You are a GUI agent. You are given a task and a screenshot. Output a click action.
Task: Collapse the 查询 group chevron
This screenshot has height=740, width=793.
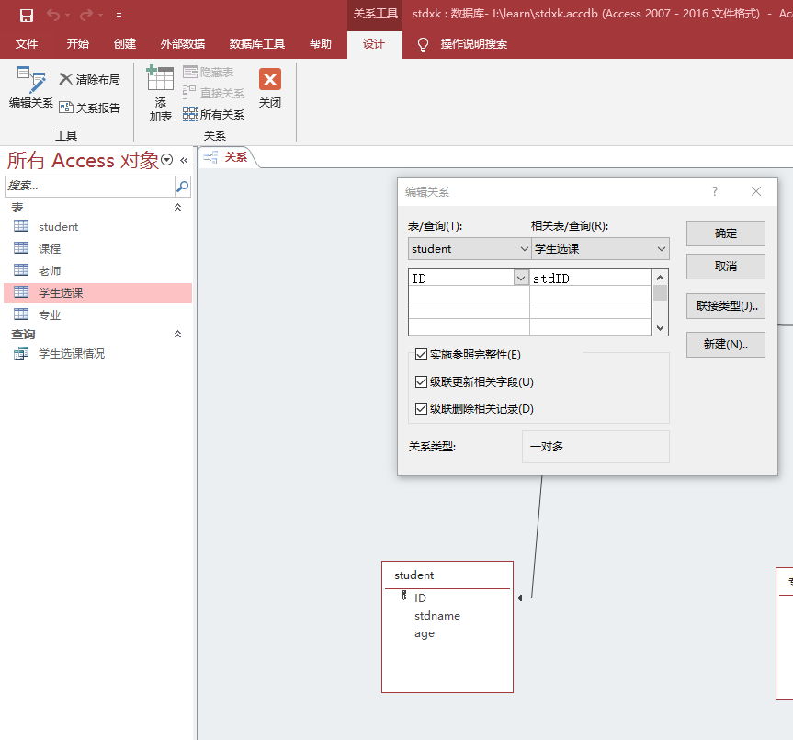point(178,334)
